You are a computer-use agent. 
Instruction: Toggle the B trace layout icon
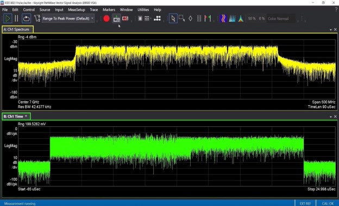click(x=140, y=18)
